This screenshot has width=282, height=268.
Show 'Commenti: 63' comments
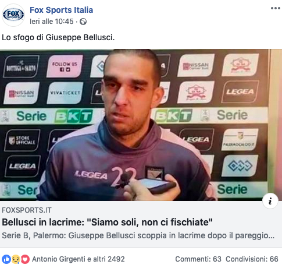tap(198, 259)
